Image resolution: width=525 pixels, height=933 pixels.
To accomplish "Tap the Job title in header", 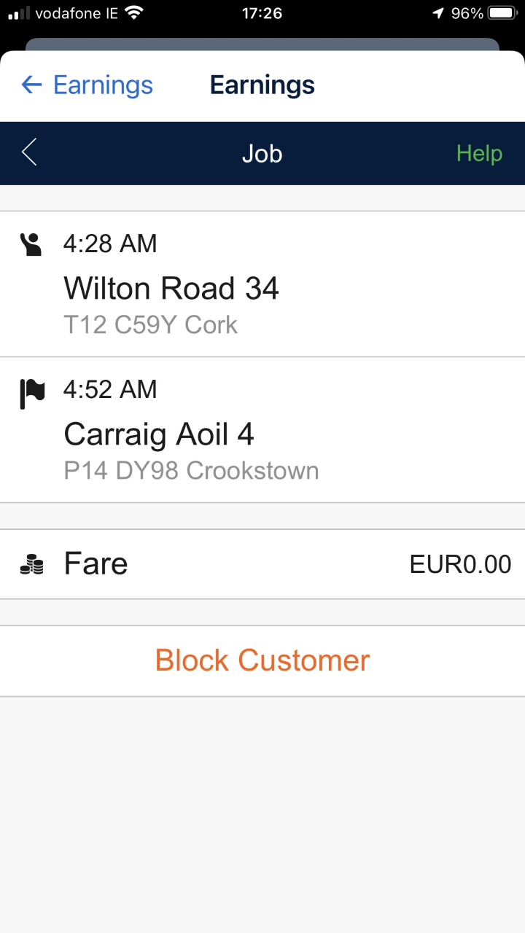I will point(262,154).
